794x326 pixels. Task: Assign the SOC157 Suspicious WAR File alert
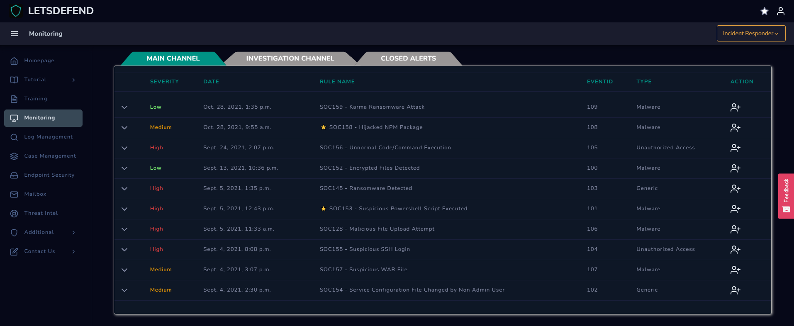pos(735,270)
